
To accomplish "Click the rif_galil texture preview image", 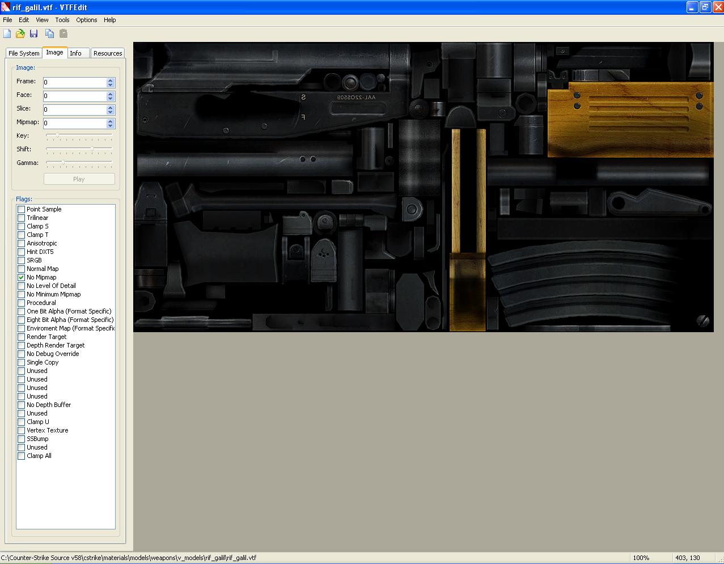I will pos(424,187).
